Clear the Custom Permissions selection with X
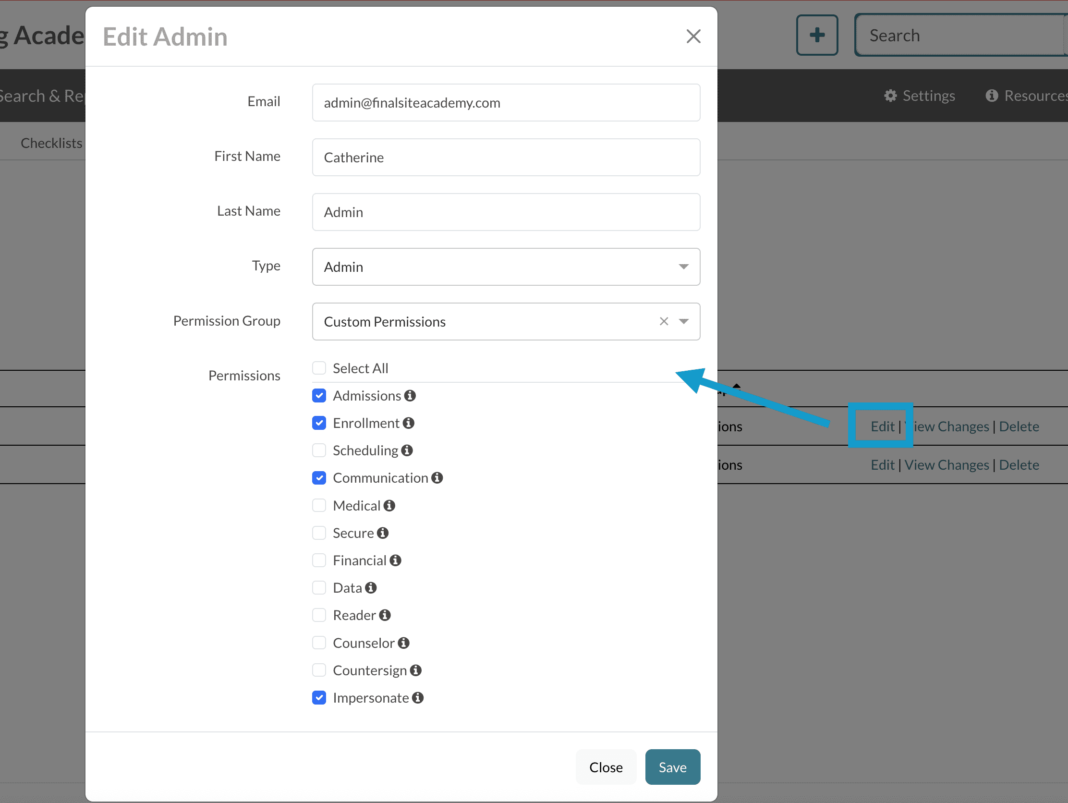 point(664,322)
